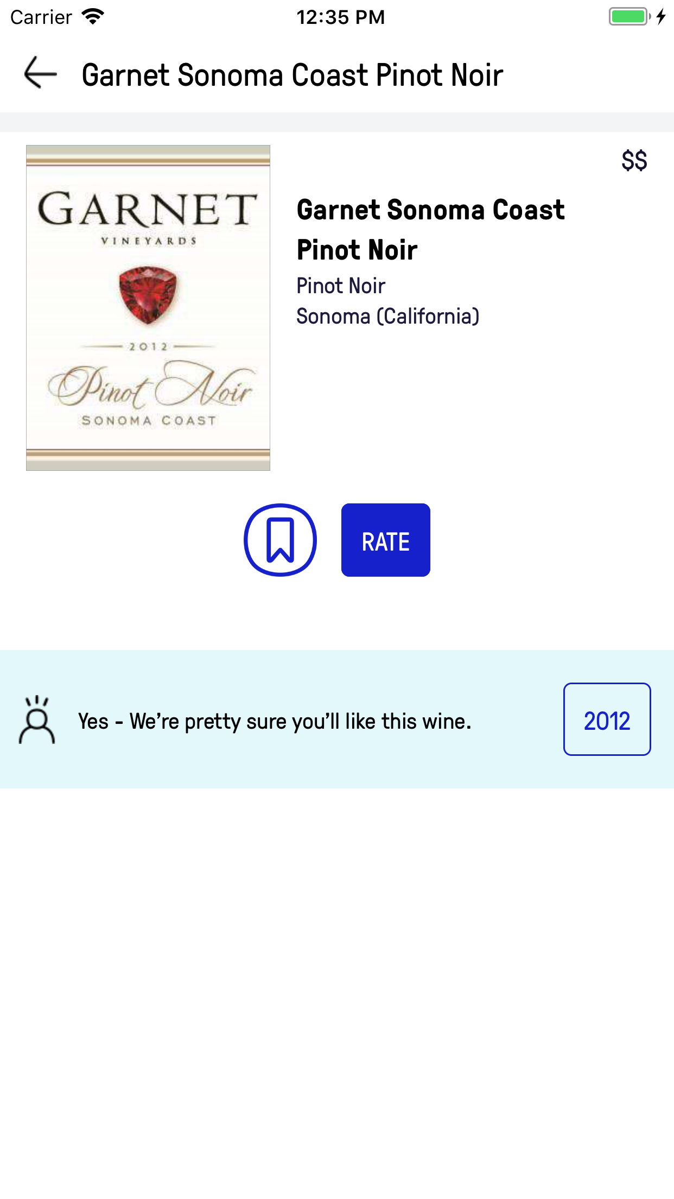Tap the GARNET wordmark on label image
This screenshot has width=674, height=1199.
[148, 210]
